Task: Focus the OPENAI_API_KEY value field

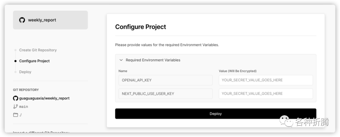Action: tap(266, 80)
